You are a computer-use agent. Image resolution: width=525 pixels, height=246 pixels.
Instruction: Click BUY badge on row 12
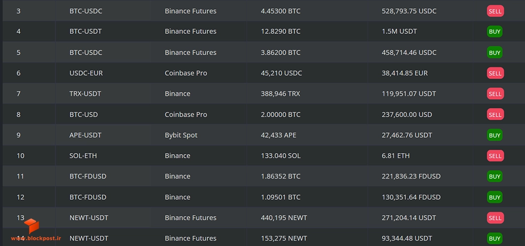(494, 197)
